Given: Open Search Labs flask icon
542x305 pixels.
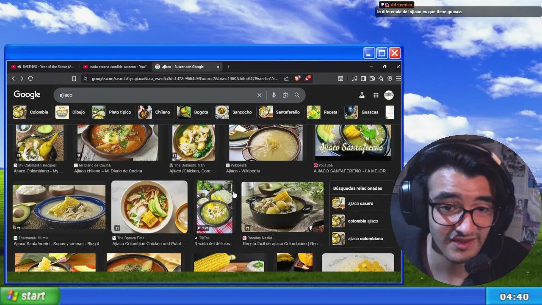Looking at the screenshot, I should 362,95.
